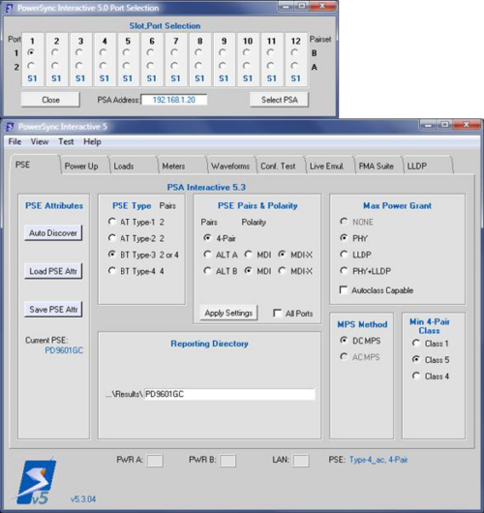The height and width of the screenshot is (513, 484).
Task: Switch to the Waveforms tab
Action: click(231, 166)
